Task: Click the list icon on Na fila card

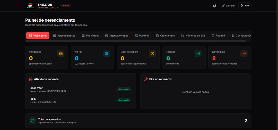Action: 107,54
